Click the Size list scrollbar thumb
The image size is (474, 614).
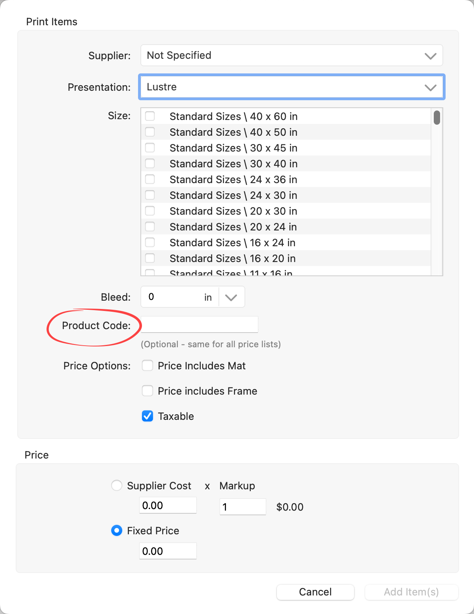point(437,118)
